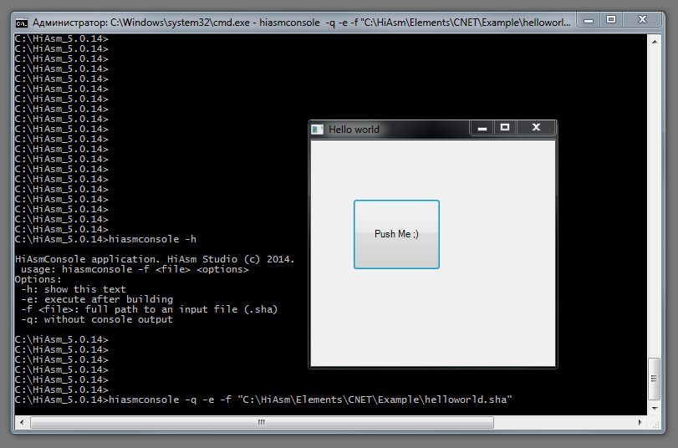The width and height of the screenshot is (678, 448).
Task: Click the horizontal scrollbar right arrow
Action: tap(640, 422)
